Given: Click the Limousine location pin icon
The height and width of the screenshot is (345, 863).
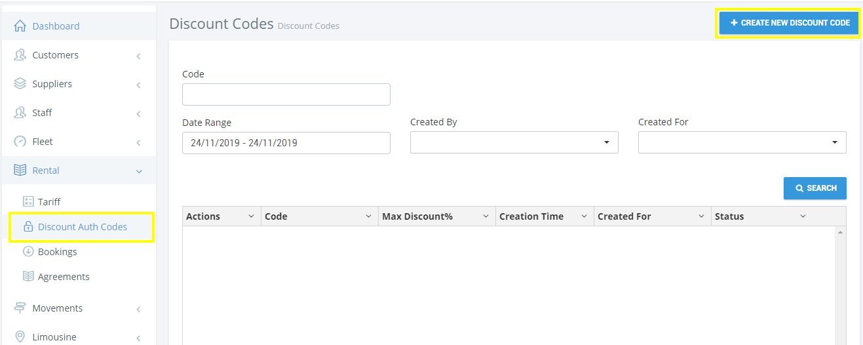Looking at the screenshot, I should coord(20,337).
